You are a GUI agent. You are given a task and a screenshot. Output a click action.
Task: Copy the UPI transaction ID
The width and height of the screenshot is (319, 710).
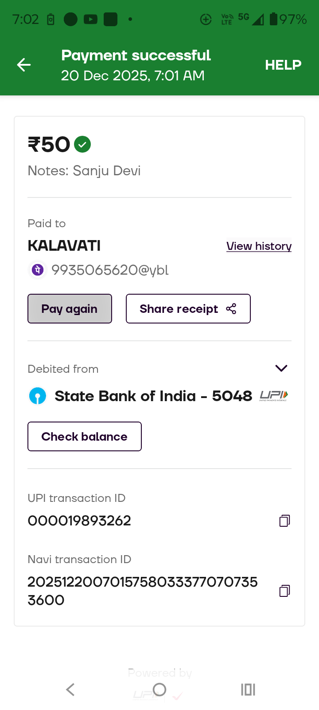pyautogui.click(x=284, y=521)
